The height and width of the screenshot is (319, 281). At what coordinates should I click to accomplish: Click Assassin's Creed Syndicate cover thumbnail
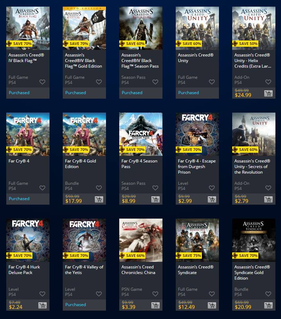point(197,240)
